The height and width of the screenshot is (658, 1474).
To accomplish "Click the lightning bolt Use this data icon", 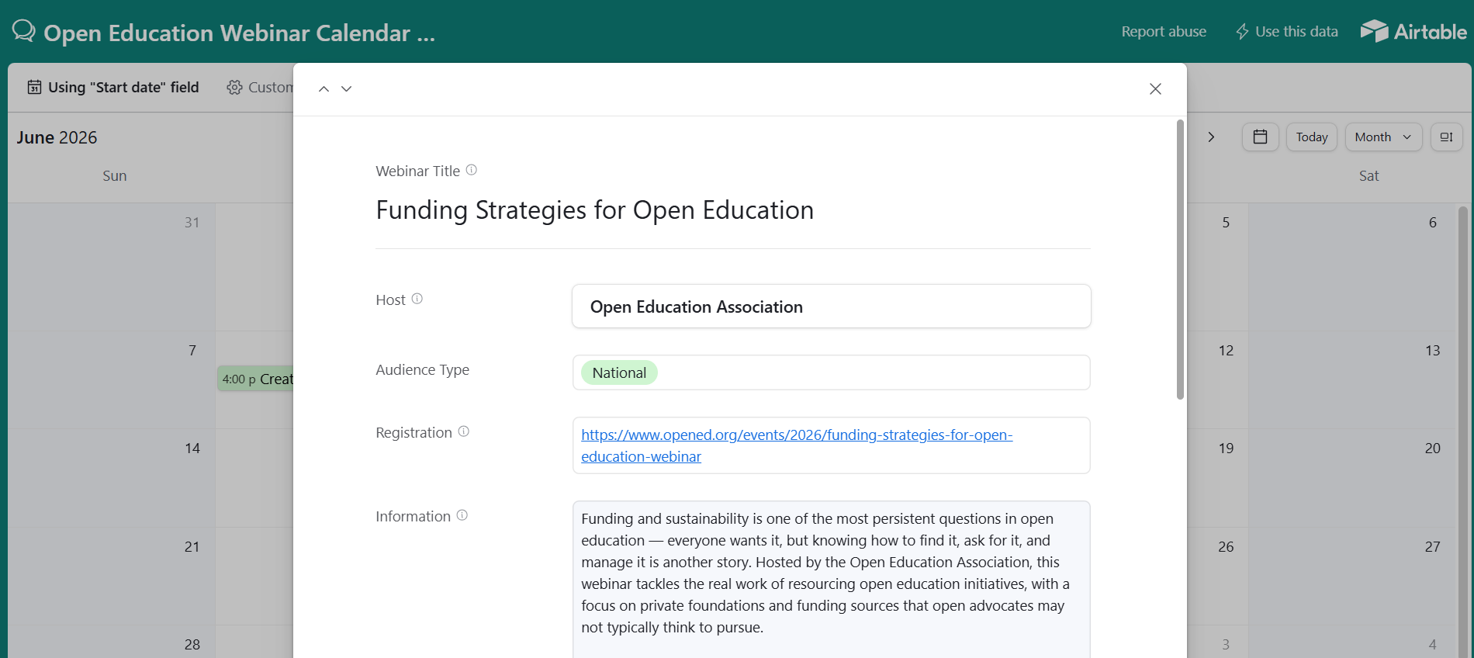I will [1242, 32].
